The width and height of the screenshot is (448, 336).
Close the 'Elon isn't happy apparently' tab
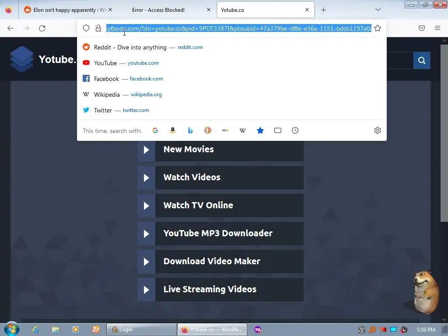point(110,10)
